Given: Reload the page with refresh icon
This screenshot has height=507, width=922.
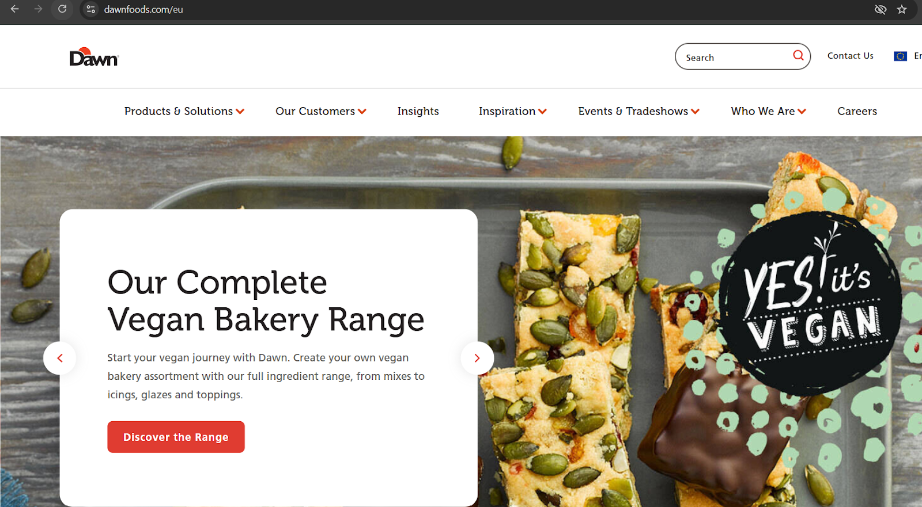Looking at the screenshot, I should click(62, 9).
